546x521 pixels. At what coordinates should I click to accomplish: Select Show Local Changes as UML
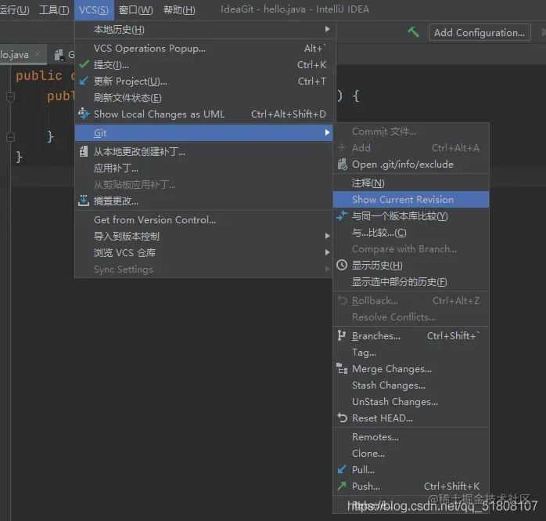pos(203,114)
